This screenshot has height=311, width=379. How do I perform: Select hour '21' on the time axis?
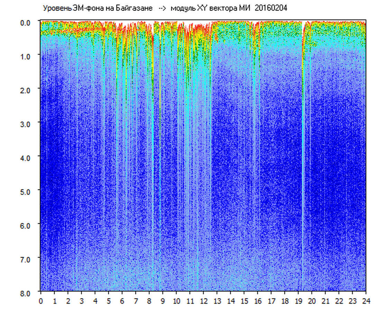tap(325, 301)
